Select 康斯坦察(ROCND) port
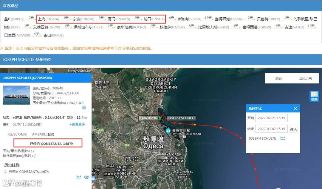This screenshot has height=189, width=322. (x=131, y=27)
